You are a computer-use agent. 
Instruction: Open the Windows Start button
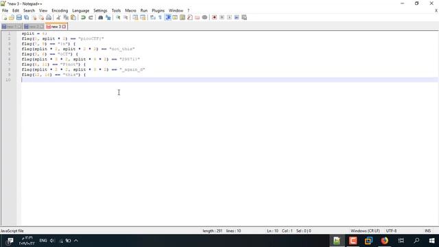point(431,241)
